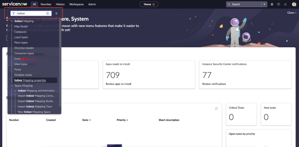
Task: Click the Number column header
Action: coord(14,120)
